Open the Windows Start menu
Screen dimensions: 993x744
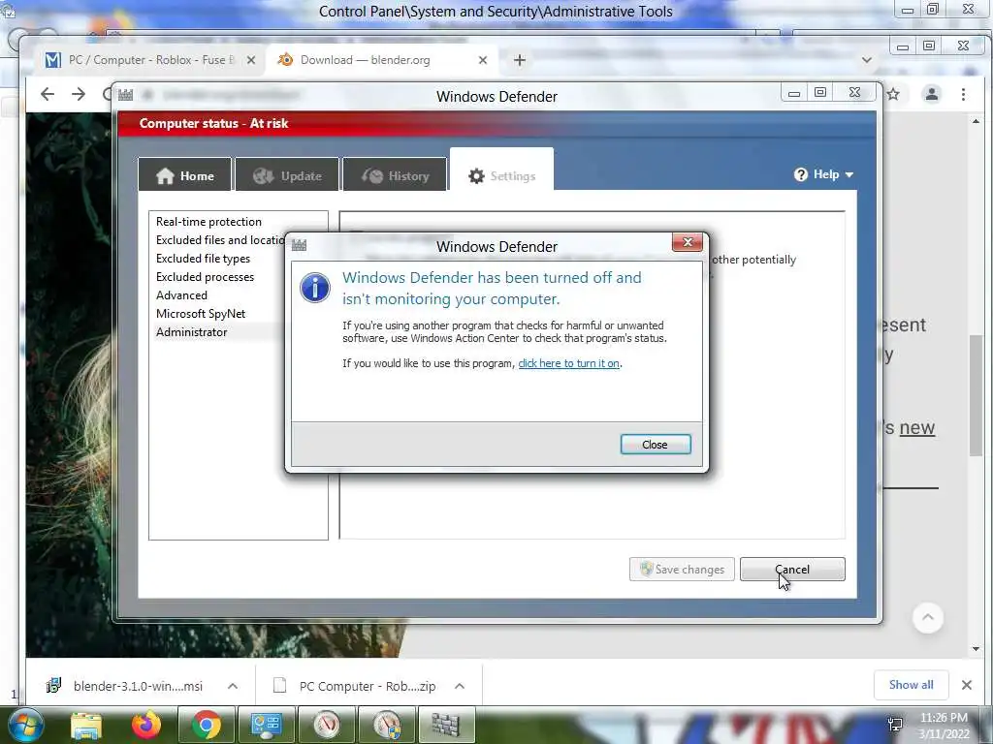(x=24, y=725)
